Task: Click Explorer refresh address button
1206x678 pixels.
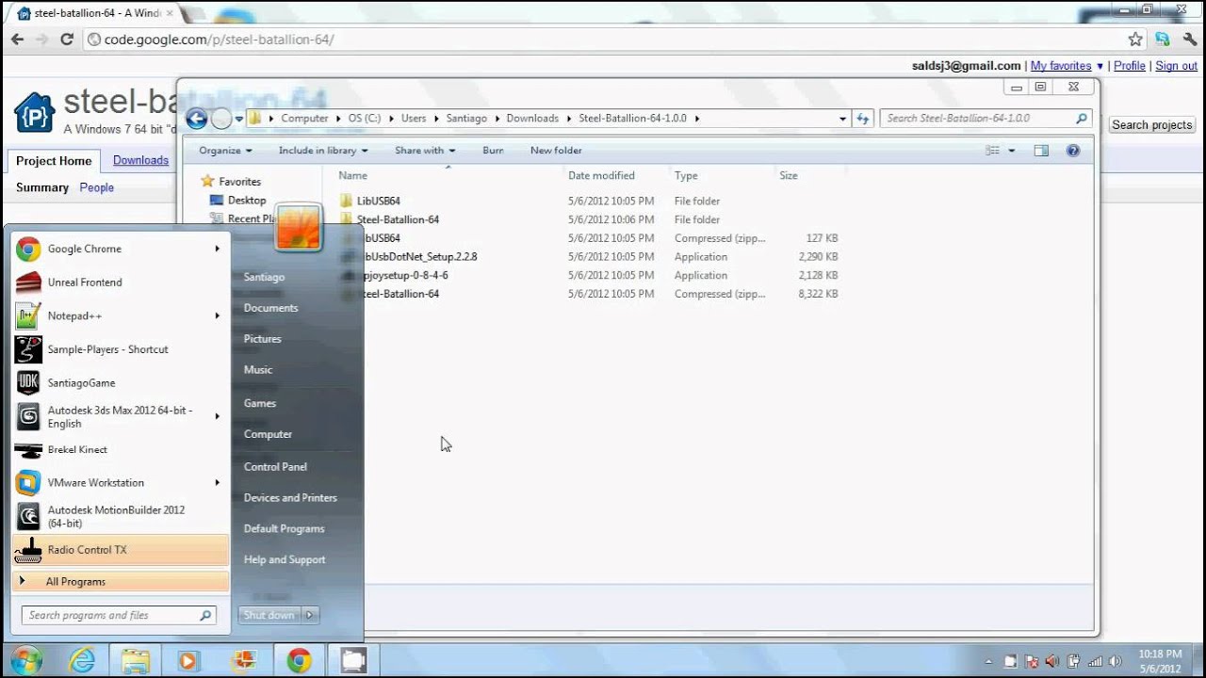Action: 862,119
